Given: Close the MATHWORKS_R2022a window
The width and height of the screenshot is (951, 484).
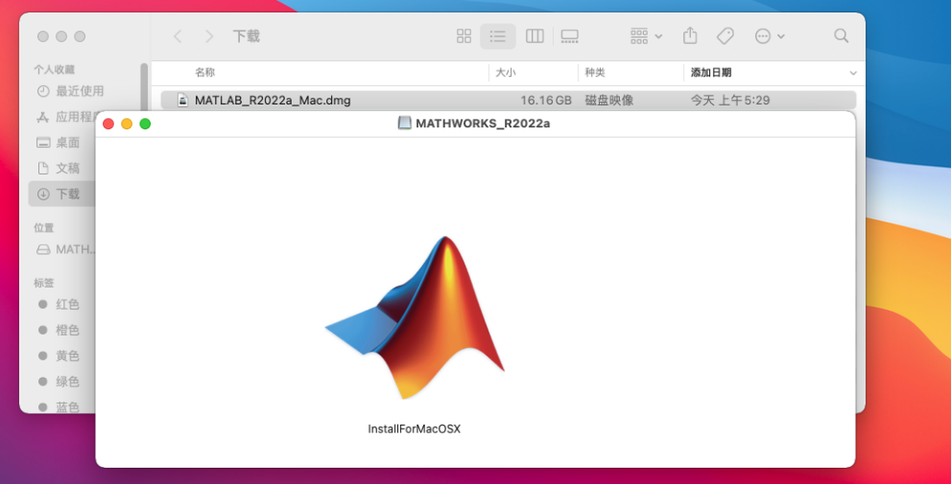Looking at the screenshot, I should pyautogui.click(x=108, y=124).
